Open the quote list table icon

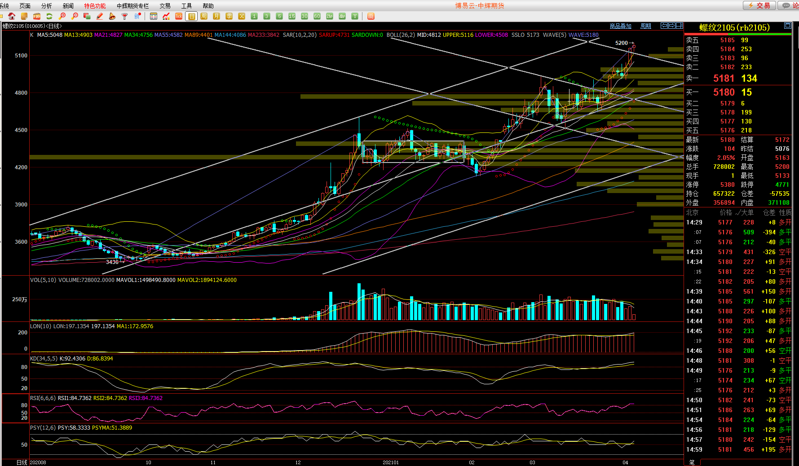154,16
